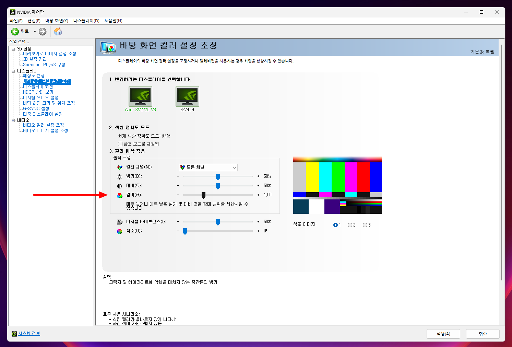This screenshot has height=347, width=512.
Task: Open the 모든 채널 color channel dropdown
Action: pyautogui.click(x=208, y=167)
